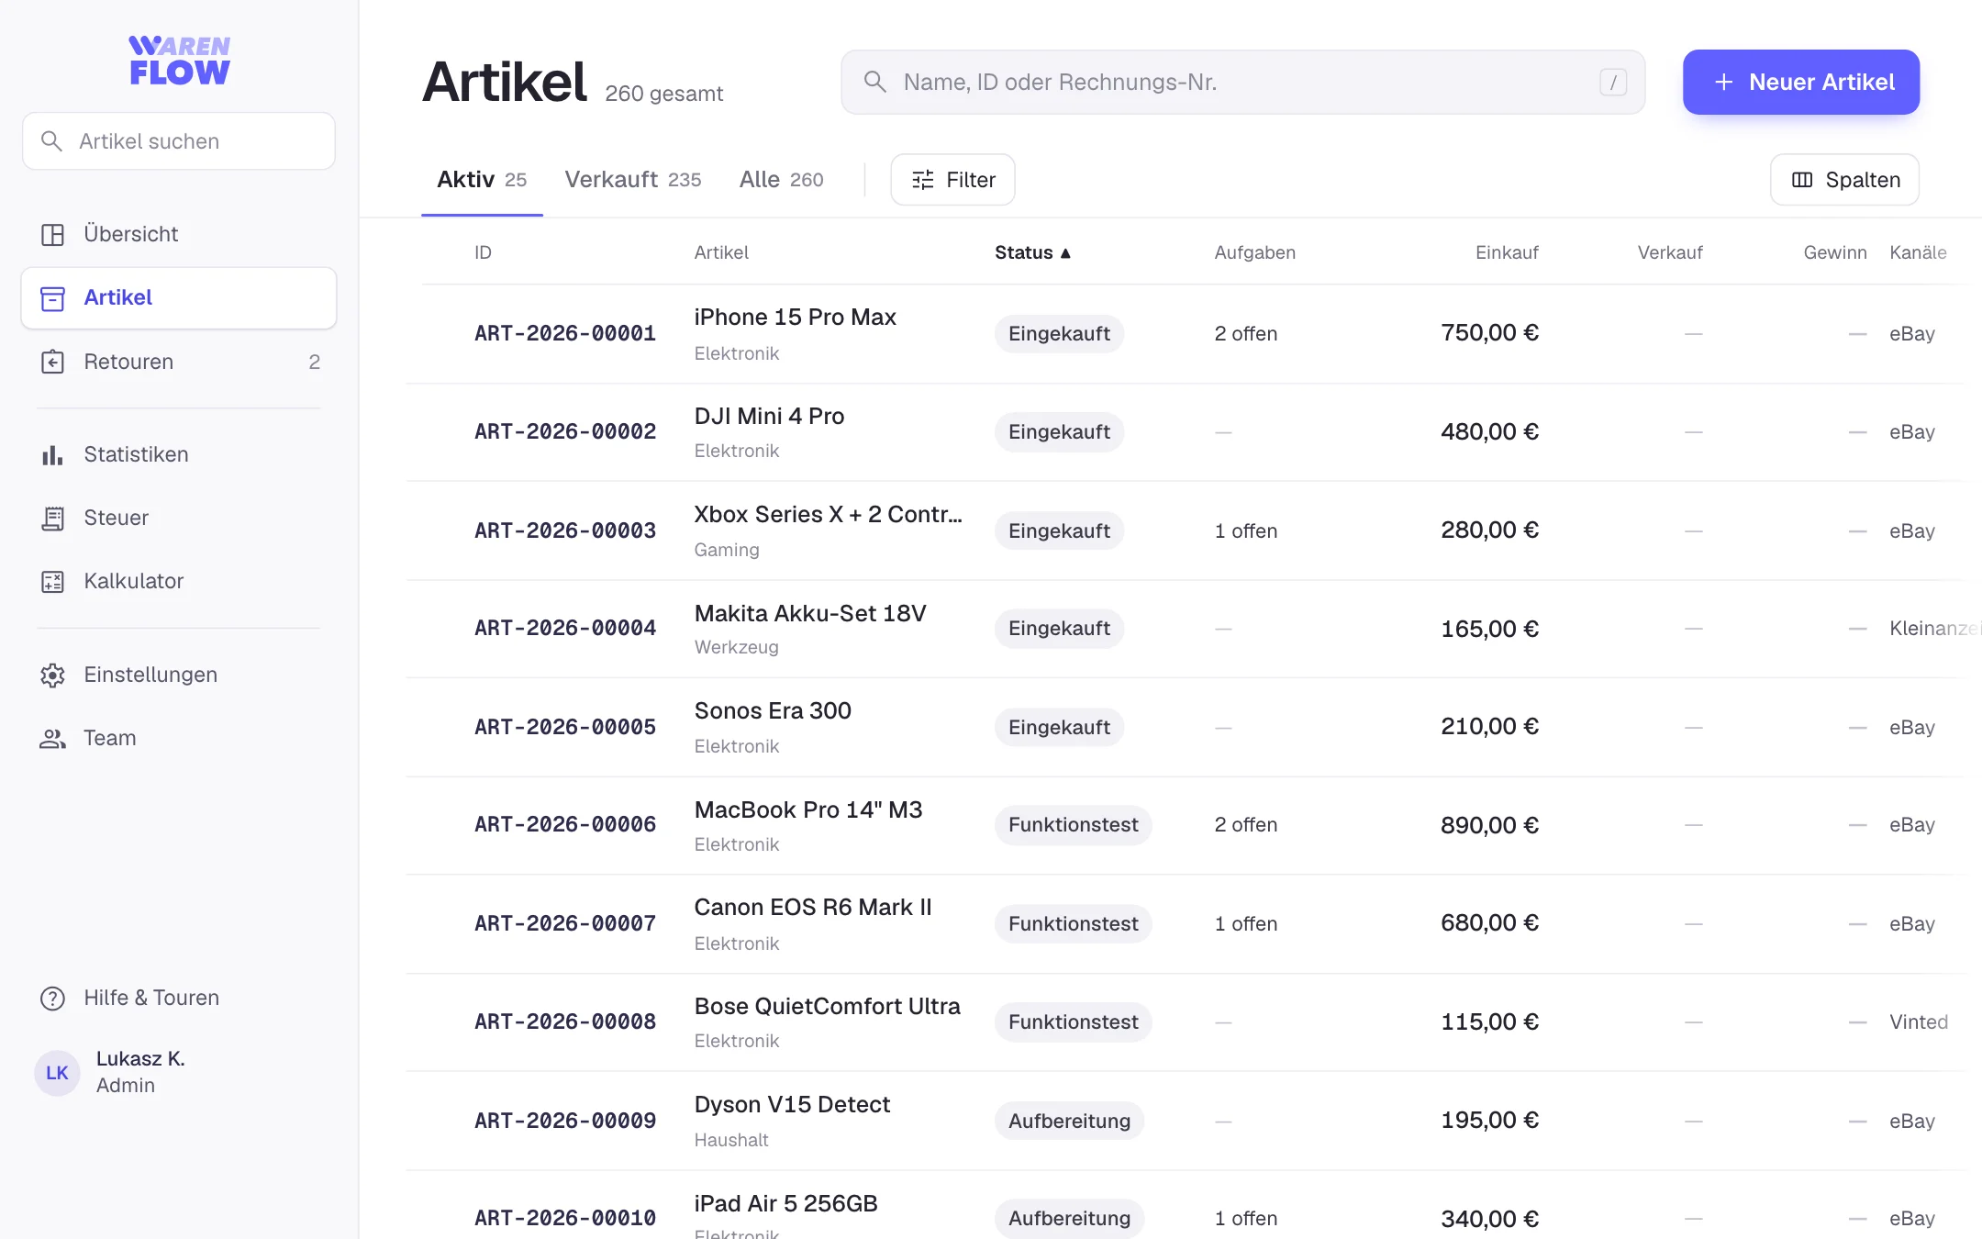Click the Aufgaben column header

click(1254, 252)
